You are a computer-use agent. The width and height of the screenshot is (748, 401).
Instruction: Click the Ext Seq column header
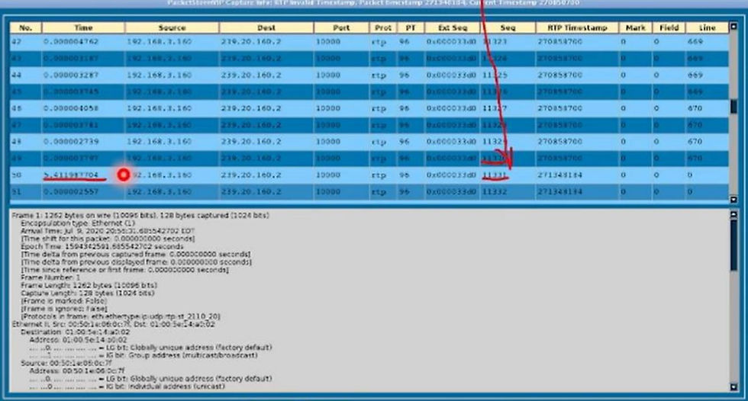click(452, 27)
